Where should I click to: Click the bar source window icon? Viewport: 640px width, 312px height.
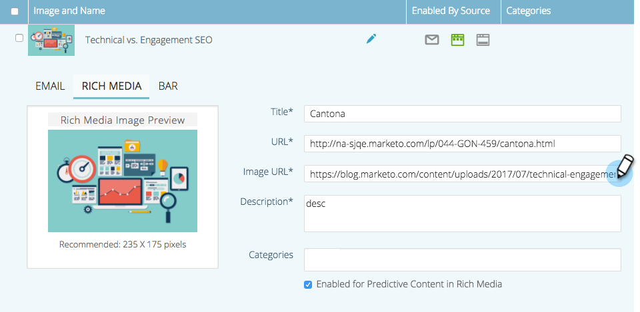483,40
